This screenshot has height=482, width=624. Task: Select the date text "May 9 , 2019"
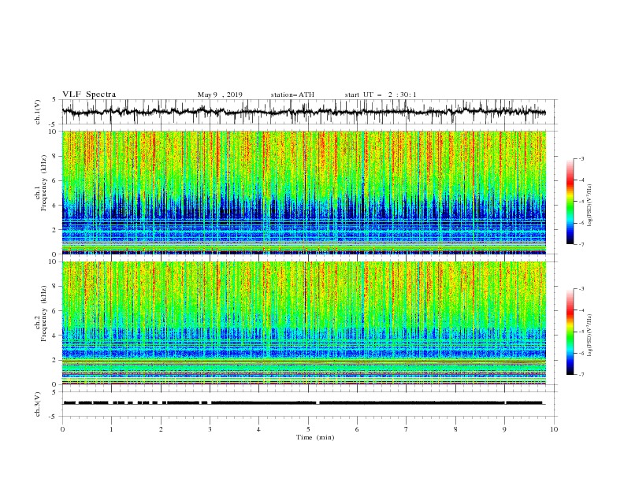(x=220, y=95)
